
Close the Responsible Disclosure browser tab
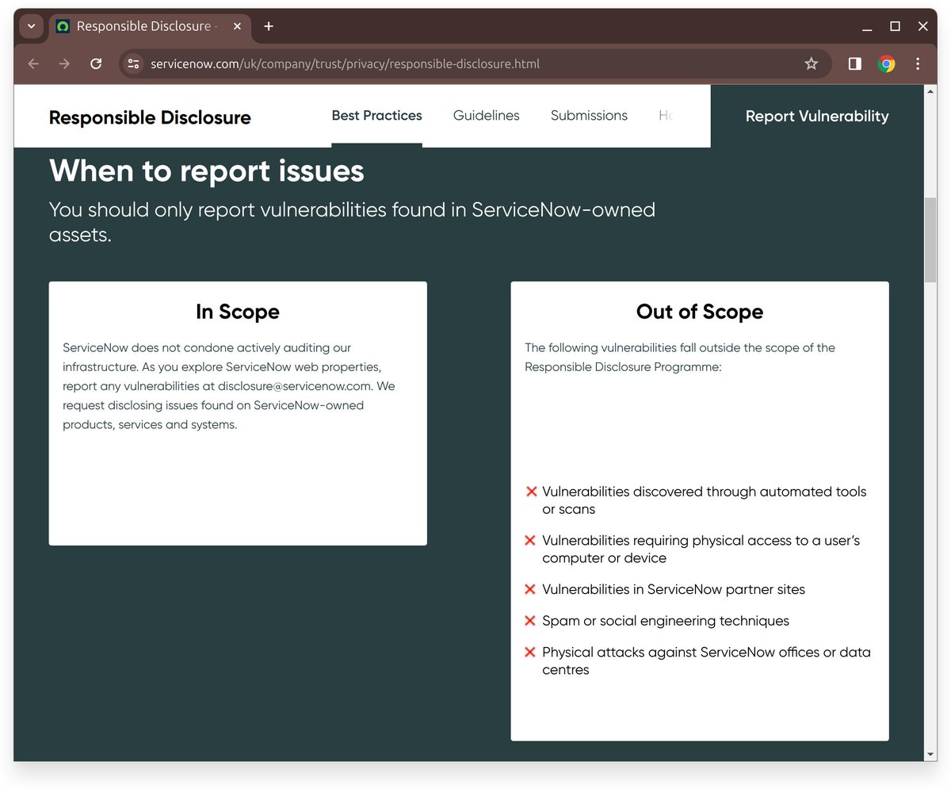237,26
